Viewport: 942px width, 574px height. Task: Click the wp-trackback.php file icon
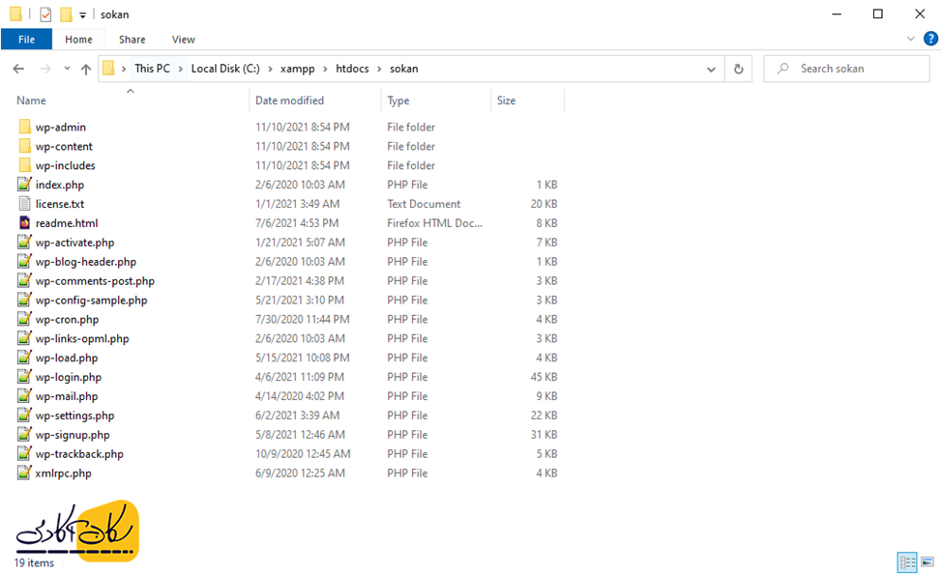24,453
